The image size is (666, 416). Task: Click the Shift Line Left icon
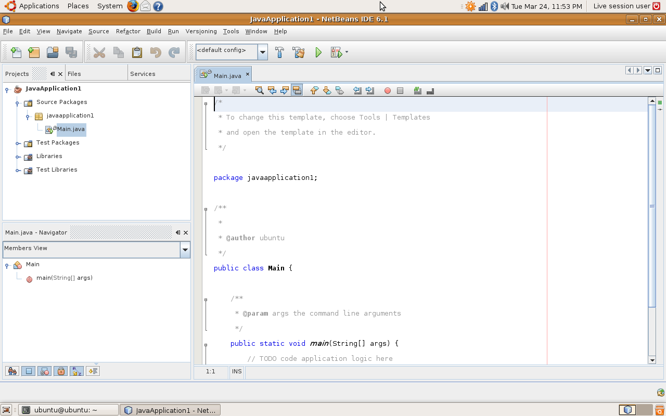(357, 90)
